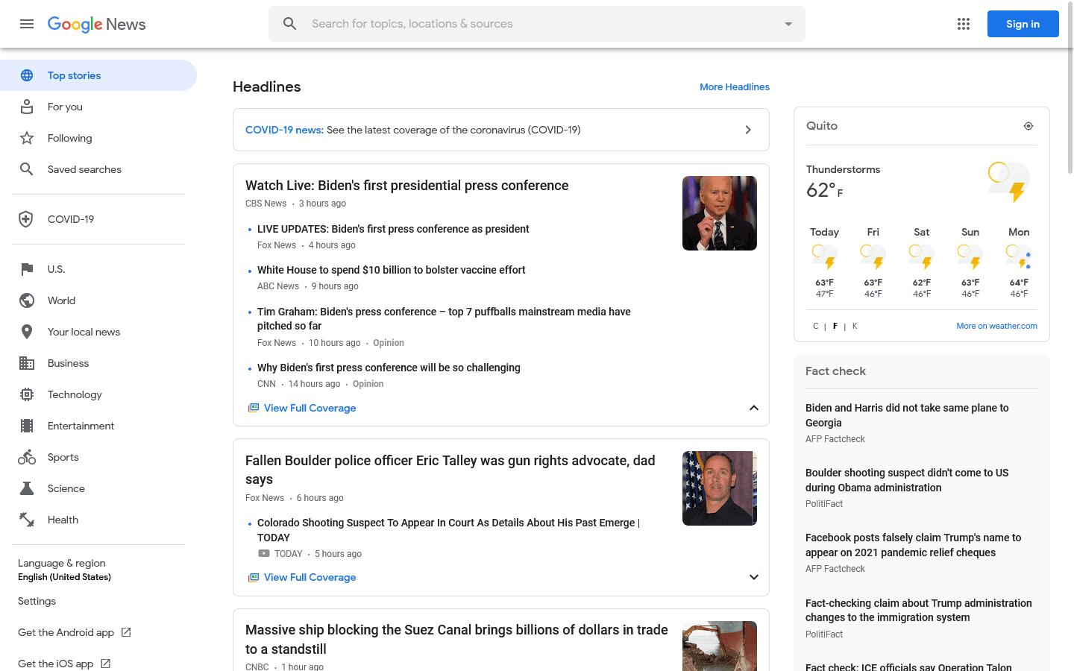This screenshot has width=1074, height=671.
Task: Read 'Watch Live: Biden's first presidential press conference'
Action: (x=406, y=186)
